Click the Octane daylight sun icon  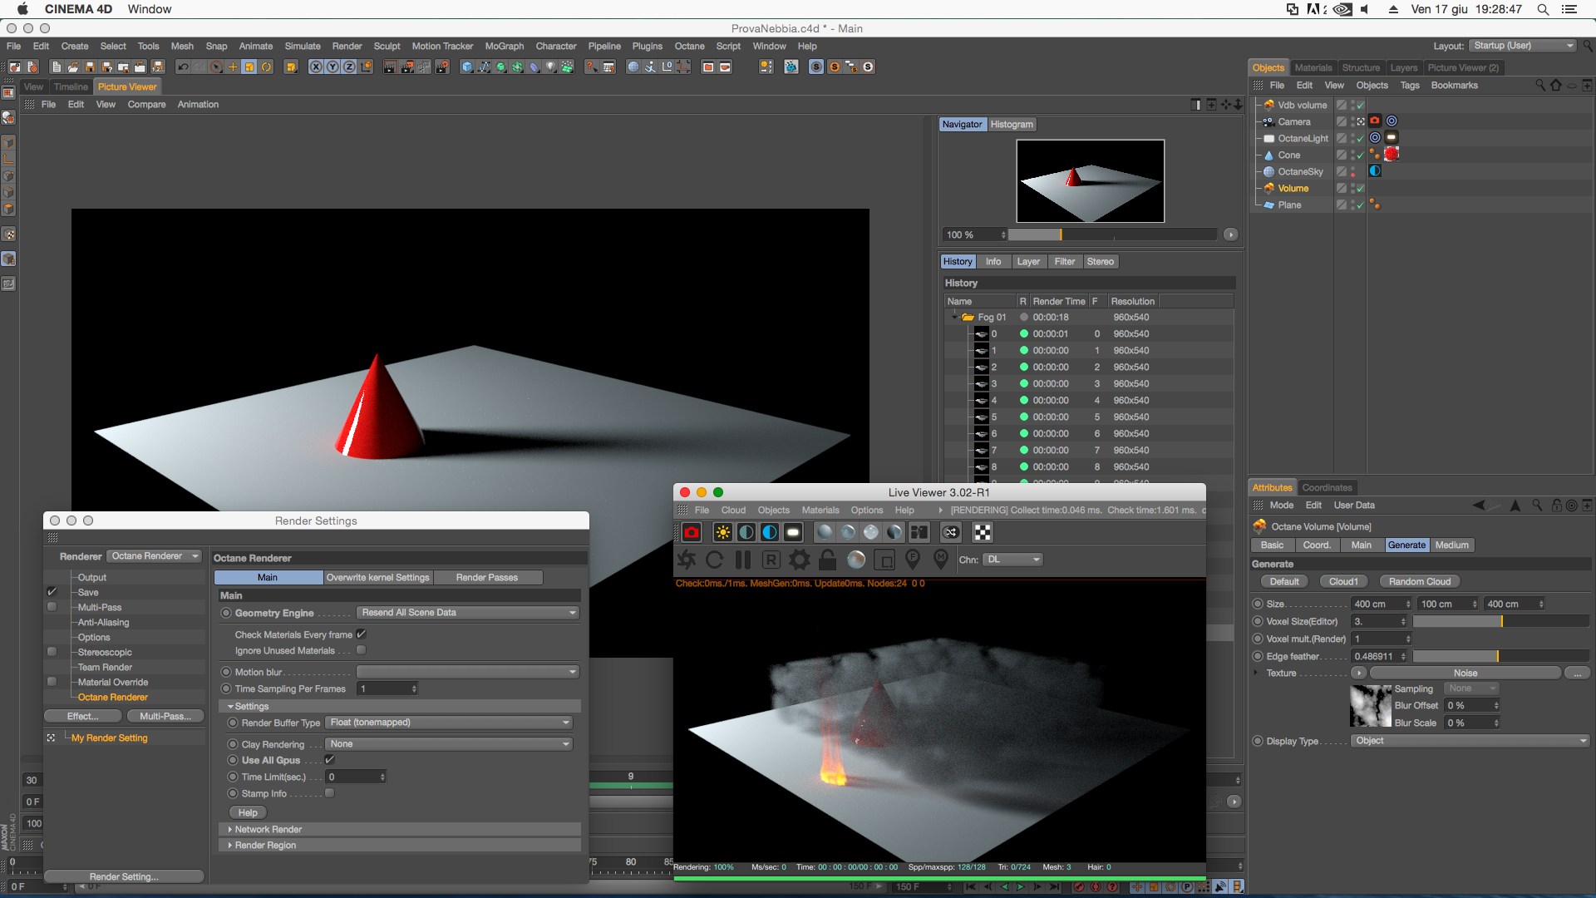pos(722,532)
